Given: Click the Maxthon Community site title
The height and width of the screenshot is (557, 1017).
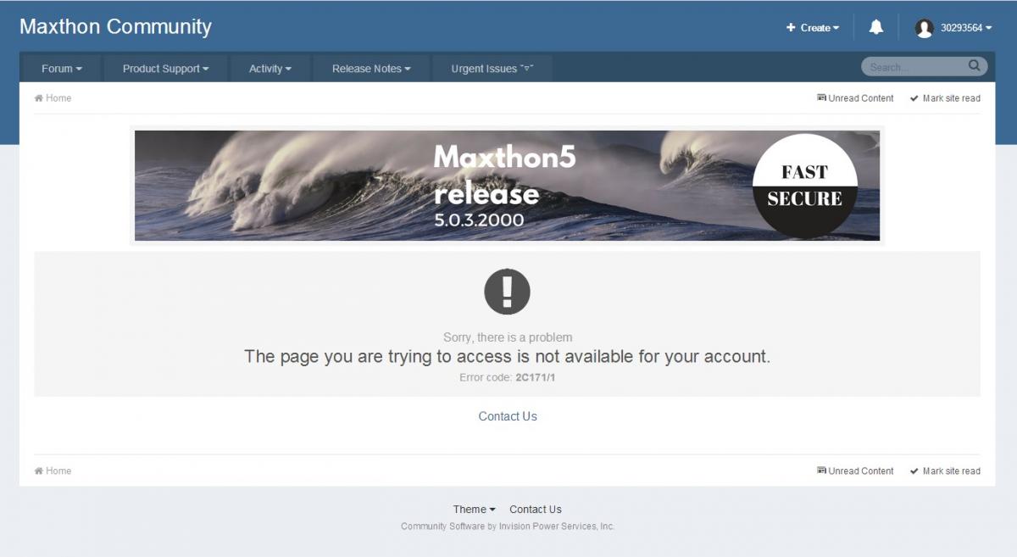Looking at the screenshot, I should 115,27.
